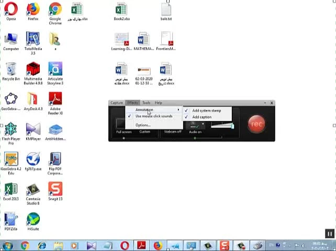This screenshot has height=251, width=336.
Task: Toggle Use mouse click sounds
Action: 153,116
